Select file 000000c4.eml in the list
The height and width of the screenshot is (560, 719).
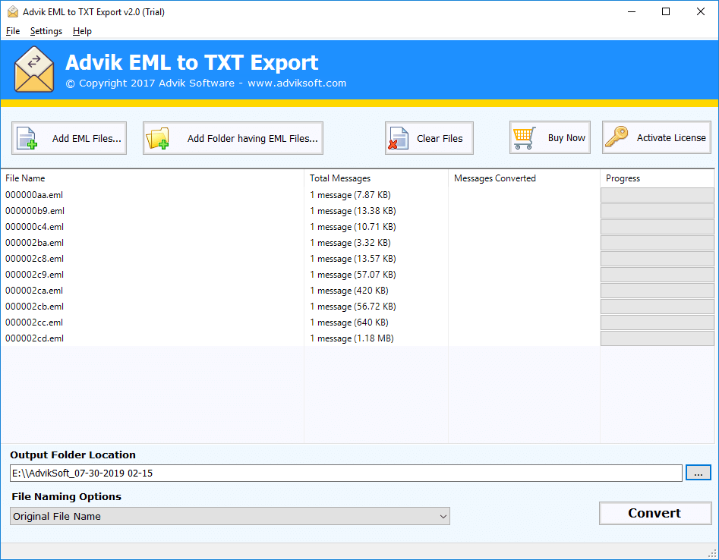coord(34,227)
